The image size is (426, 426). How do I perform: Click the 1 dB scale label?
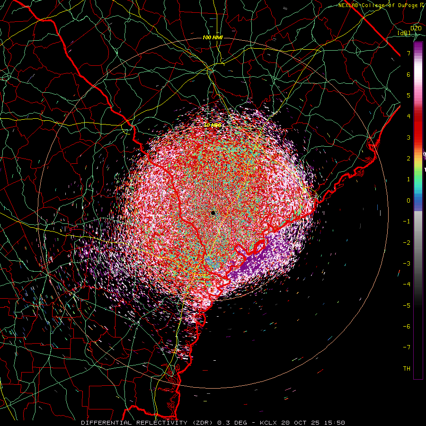point(408,179)
